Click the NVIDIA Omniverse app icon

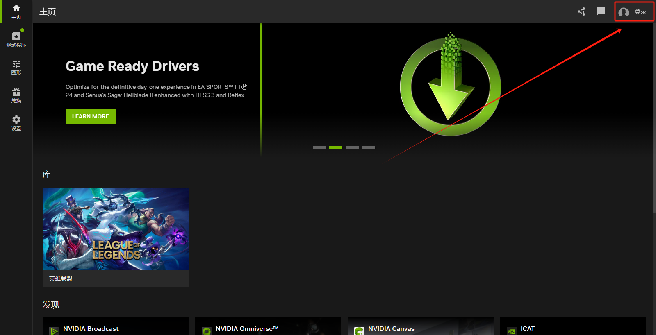207,331
